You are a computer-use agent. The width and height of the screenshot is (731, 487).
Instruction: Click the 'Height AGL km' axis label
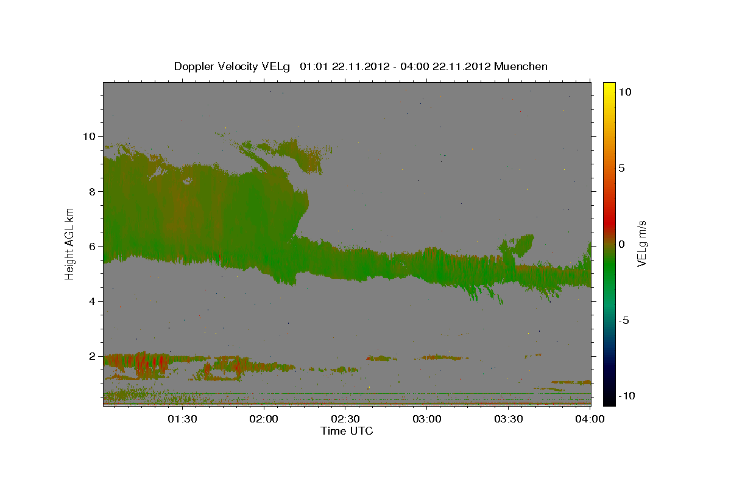point(70,243)
